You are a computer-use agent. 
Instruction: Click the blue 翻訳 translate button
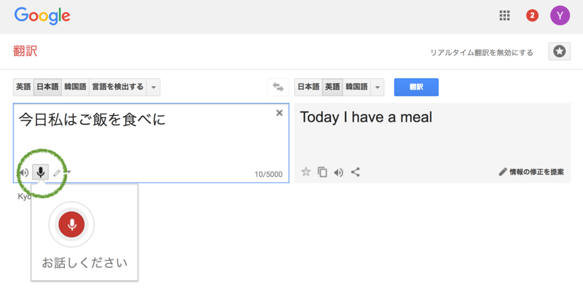tap(416, 87)
